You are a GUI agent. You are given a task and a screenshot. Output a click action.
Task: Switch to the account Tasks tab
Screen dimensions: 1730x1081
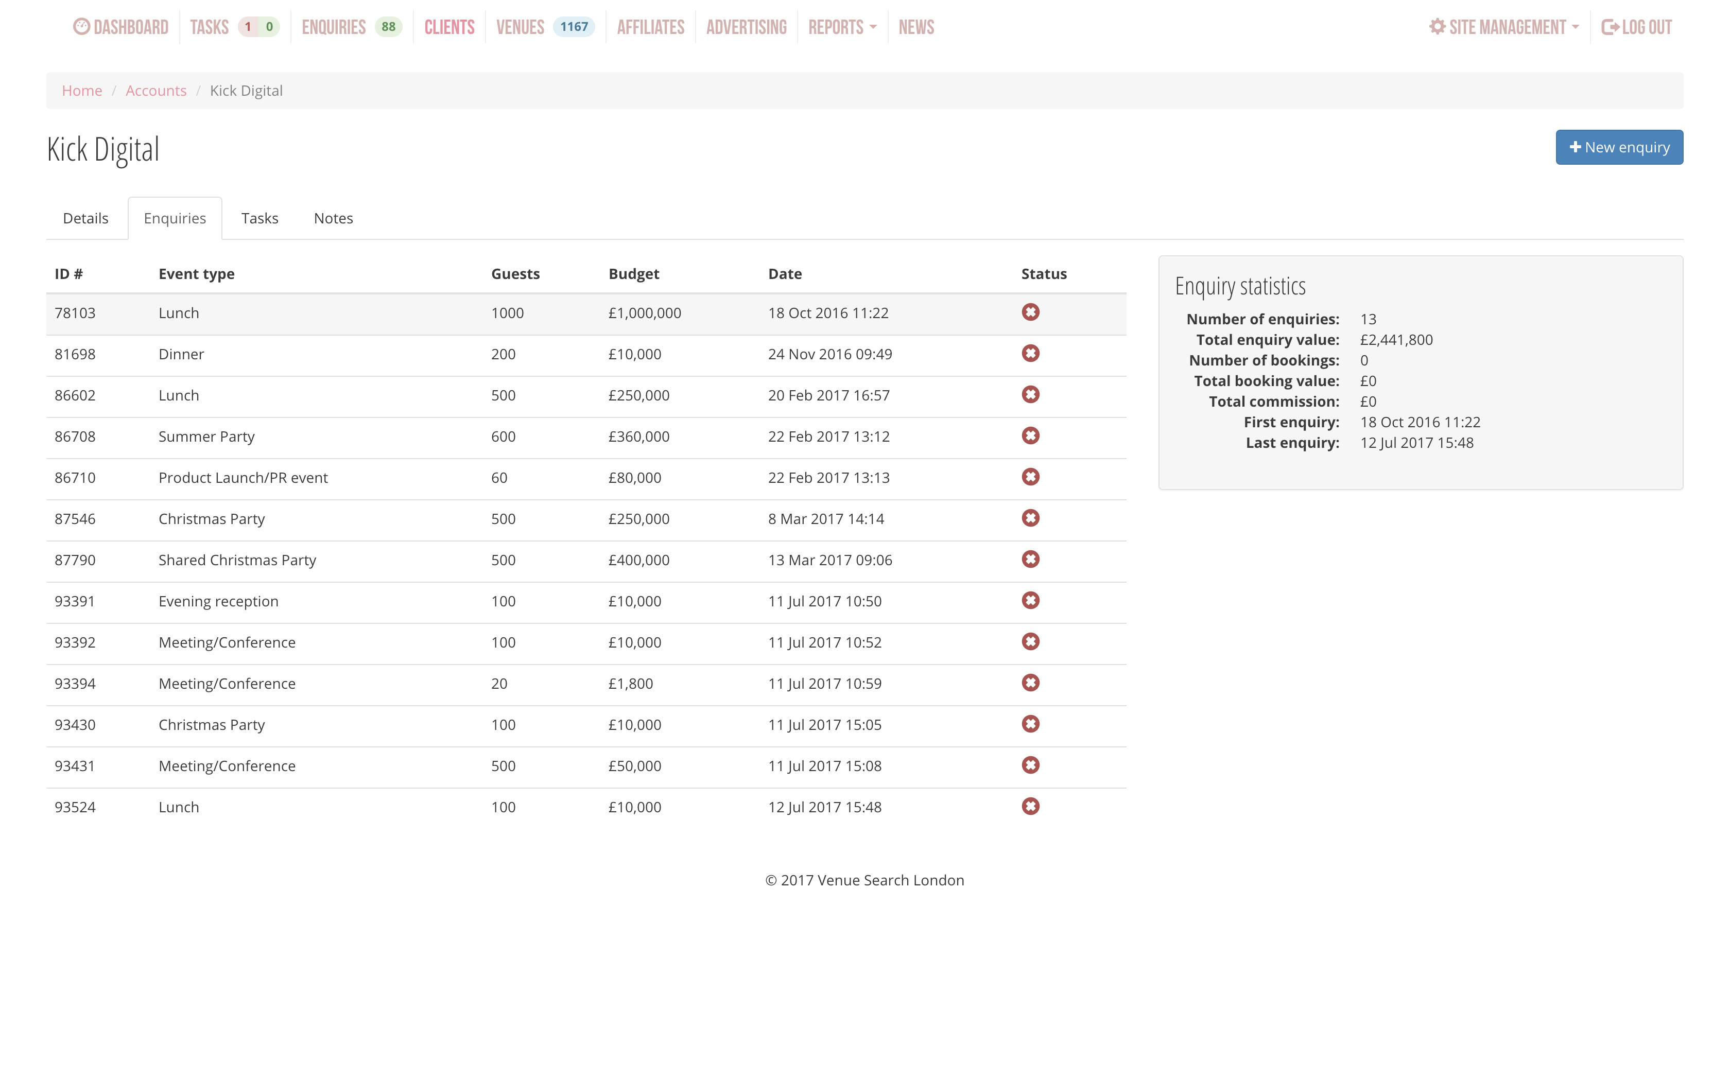click(259, 218)
